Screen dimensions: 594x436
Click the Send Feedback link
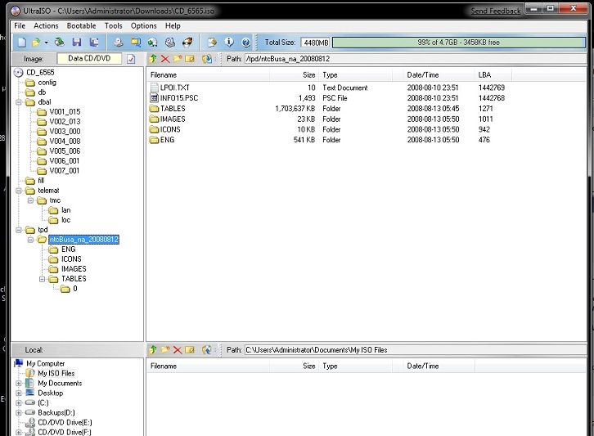(496, 11)
